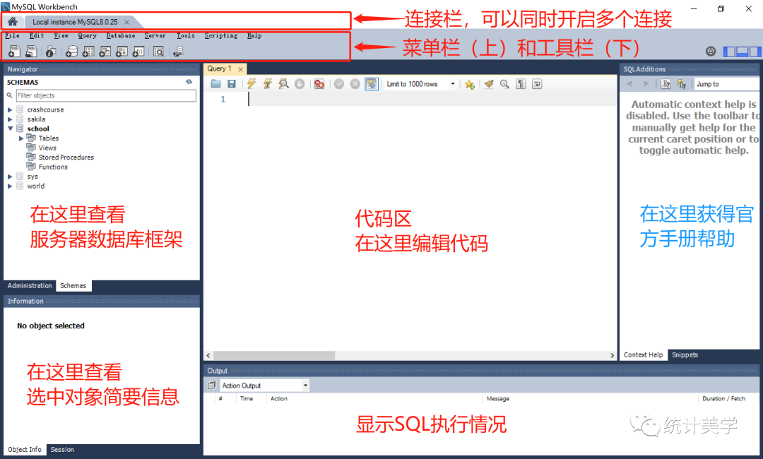
Task: Run EXPLAIN on the current statement
Action: point(284,84)
